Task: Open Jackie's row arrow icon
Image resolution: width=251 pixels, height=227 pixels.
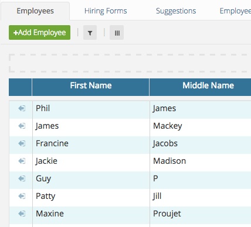Action: [x=22, y=161]
